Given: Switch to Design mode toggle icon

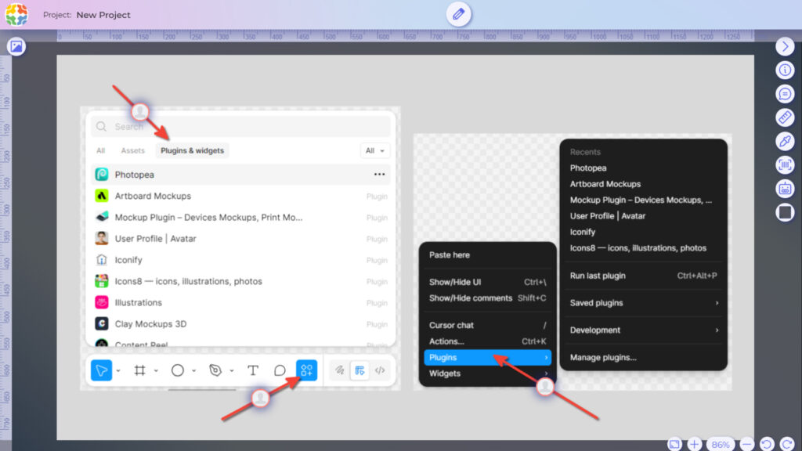Looking at the screenshot, I should pos(359,370).
